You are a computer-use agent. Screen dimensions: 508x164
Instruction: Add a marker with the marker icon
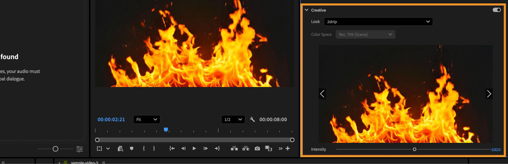(132, 148)
